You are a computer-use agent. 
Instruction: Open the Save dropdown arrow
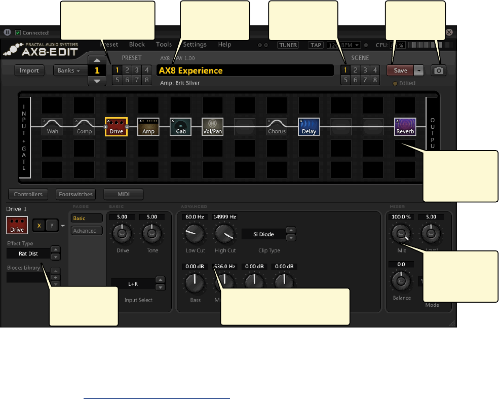(419, 70)
